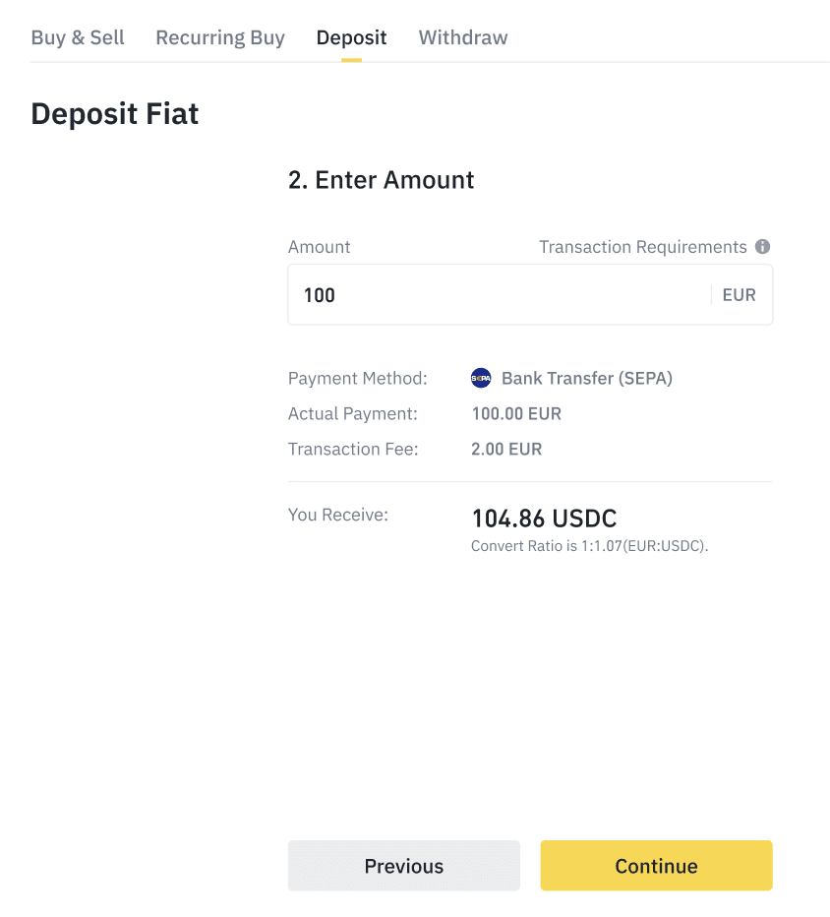This screenshot has height=917, width=830.
Task: Click the 104.86 USDC receive amount
Action: click(544, 519)
